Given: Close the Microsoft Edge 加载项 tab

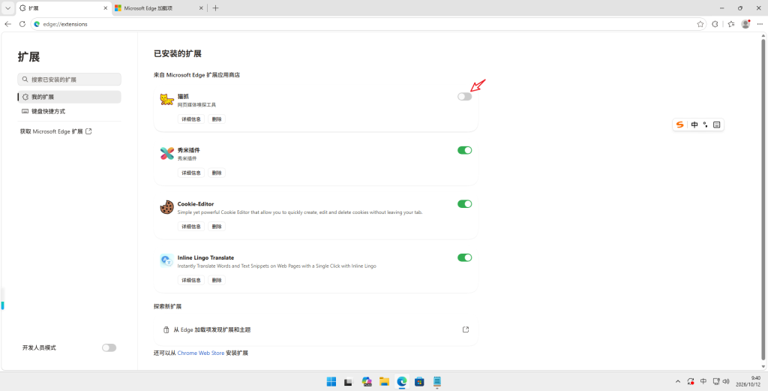Looking at the screenshot, I should (201, 8).
